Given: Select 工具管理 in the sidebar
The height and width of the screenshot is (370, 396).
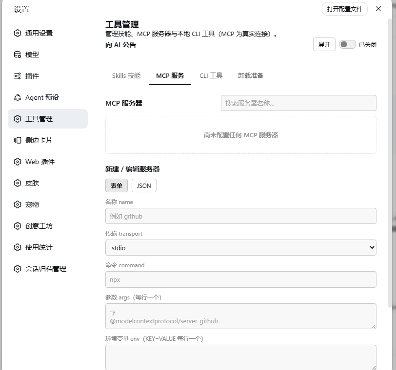Looking at the screenshot, I should [48, 119].
